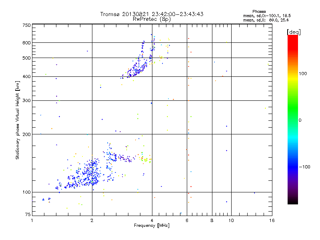
Task: Click the '4' x-axis tick label
Action: click(x=152, y=220)
